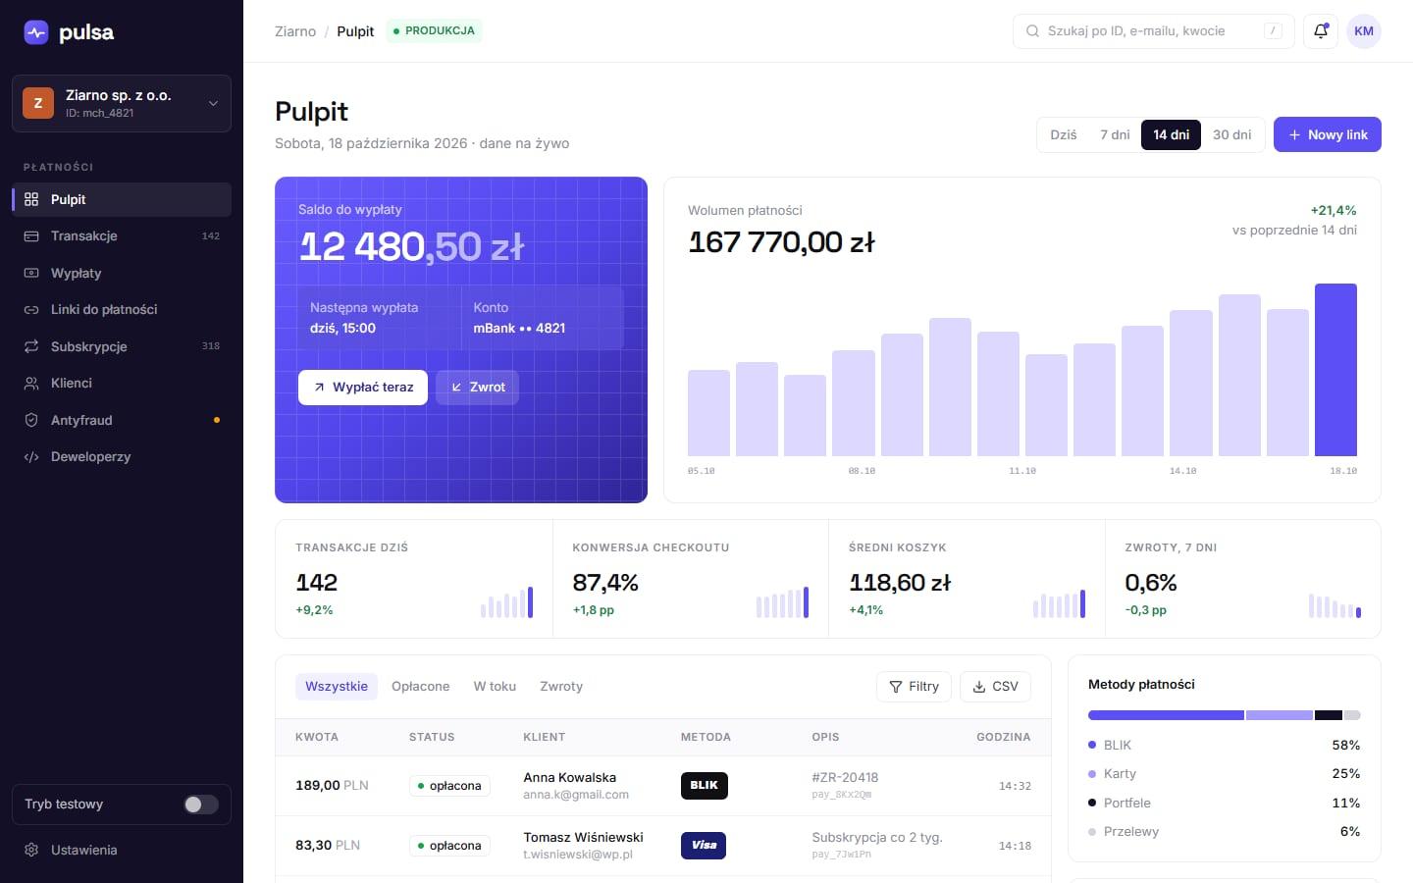This screenshot has height=883, width=1413.
Task: Open Deweloperzy code section
Action: [x=122, y=456]
